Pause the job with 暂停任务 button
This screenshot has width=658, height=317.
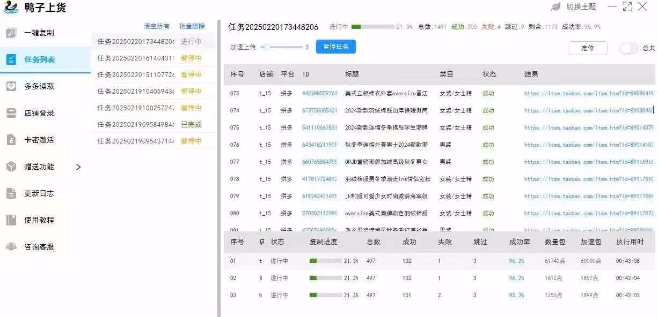pyautogui.click(x=336, y=47)
